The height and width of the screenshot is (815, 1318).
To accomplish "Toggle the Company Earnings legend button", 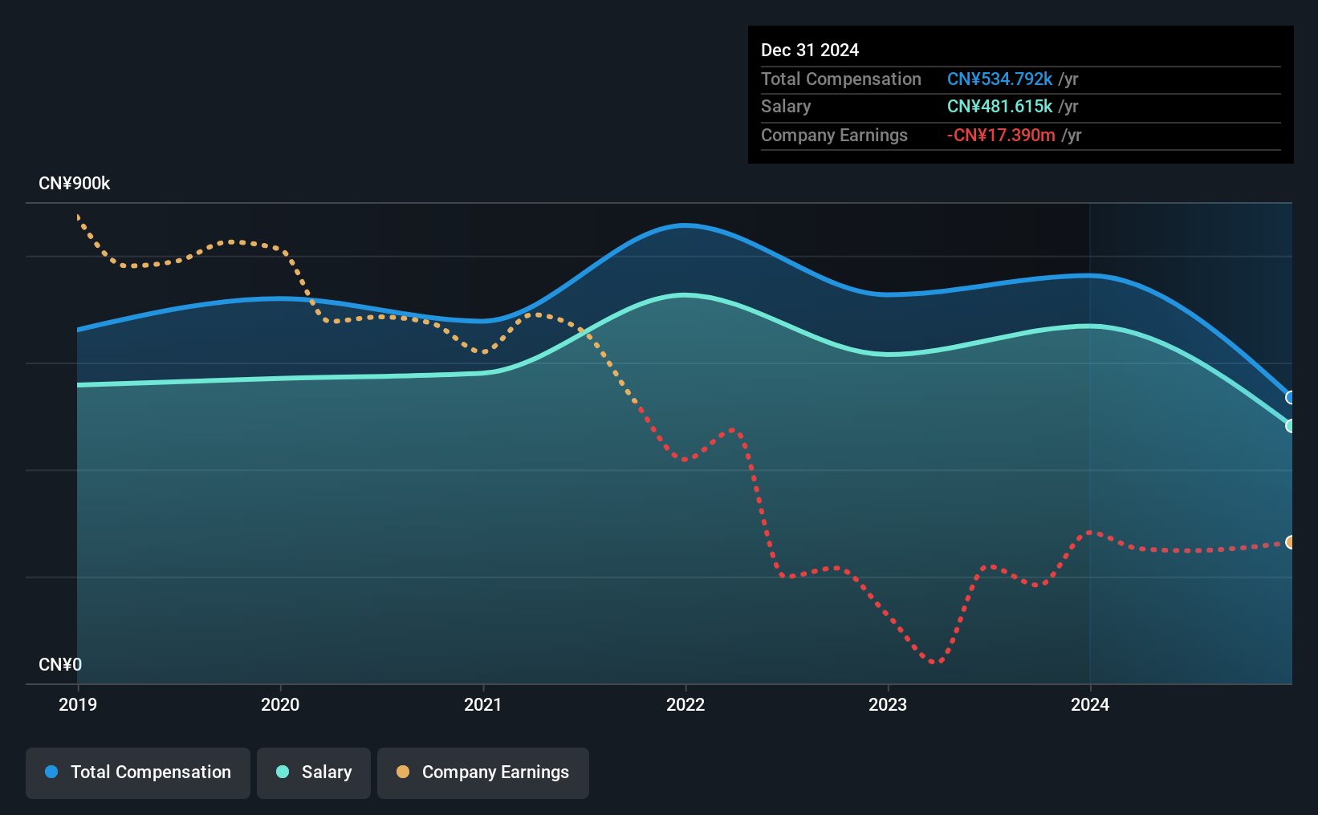I will (483, 772).
